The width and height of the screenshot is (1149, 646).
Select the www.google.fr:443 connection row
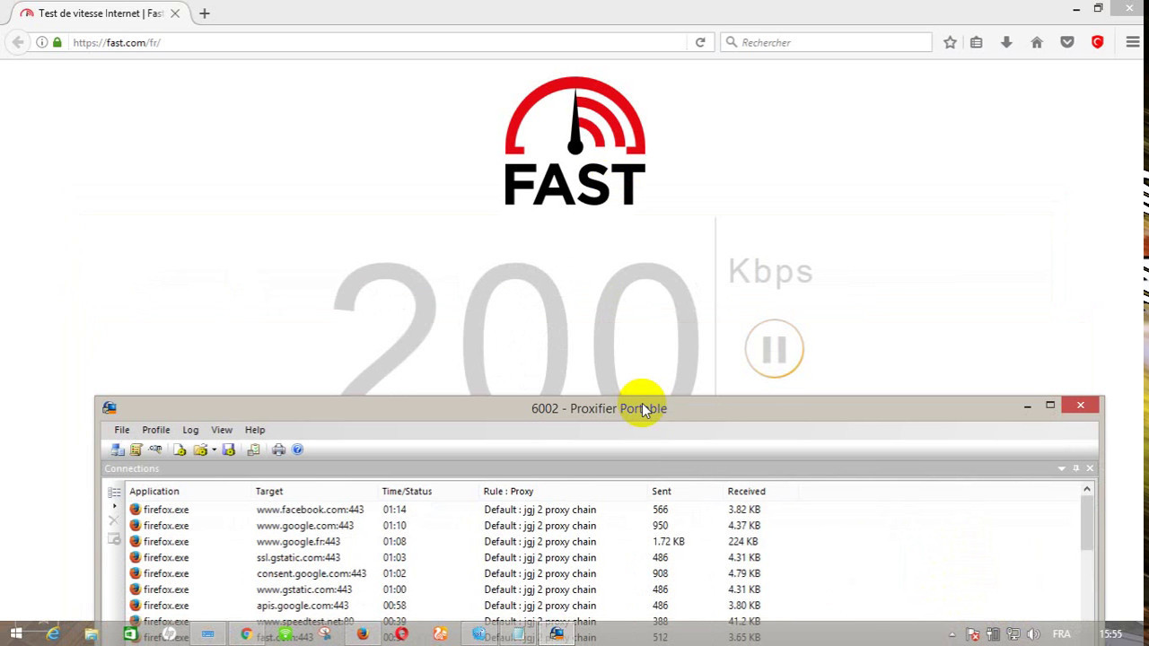[x=602, y=542]
